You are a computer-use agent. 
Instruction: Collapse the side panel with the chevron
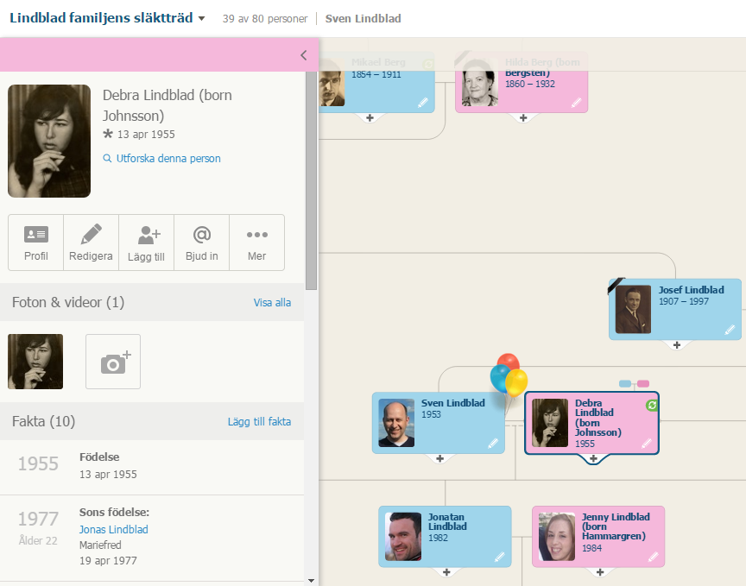point(304,55)
